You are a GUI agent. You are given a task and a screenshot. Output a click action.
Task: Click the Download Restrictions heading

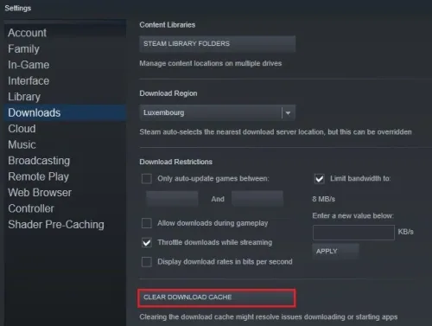click(x=176, y=162)
